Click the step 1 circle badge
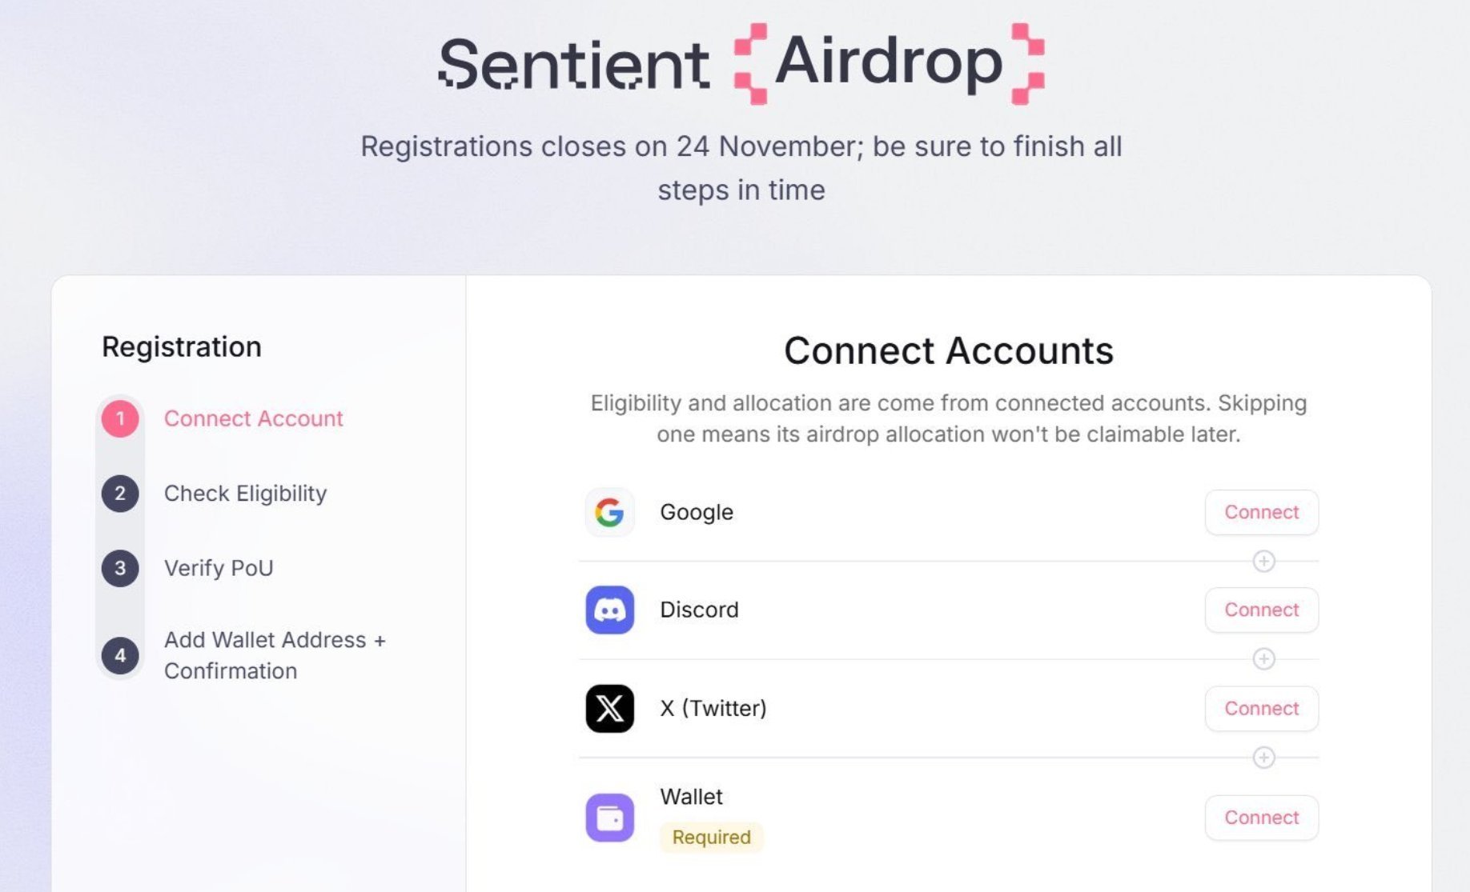The width and height of the screenshot is (1470, 892). [120, 418]
